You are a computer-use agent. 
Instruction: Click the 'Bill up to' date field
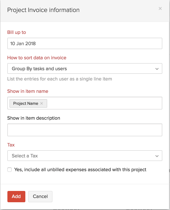point(85,43)
